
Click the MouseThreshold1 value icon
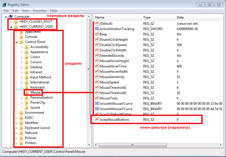click(x=97, y=87)
